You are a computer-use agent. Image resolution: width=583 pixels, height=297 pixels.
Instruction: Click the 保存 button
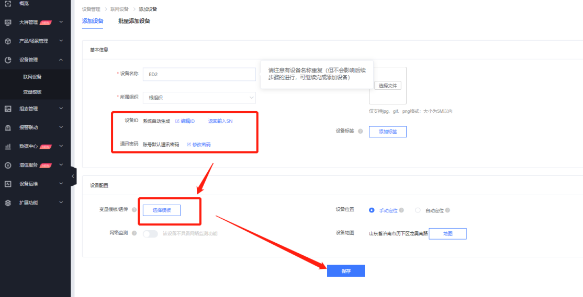[345, 271]
